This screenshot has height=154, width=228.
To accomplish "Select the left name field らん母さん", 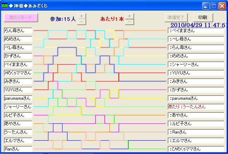I will [x=18, y=31].
